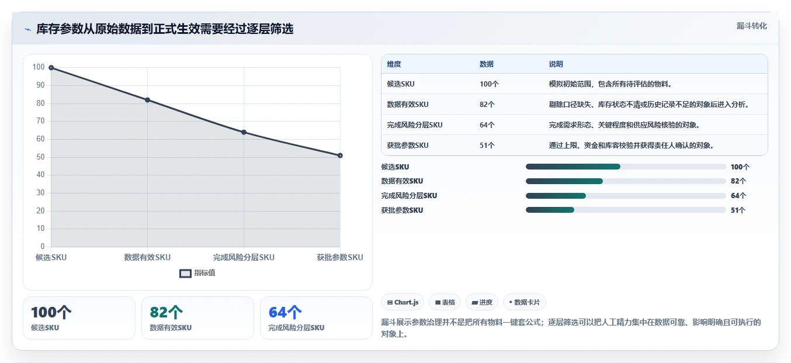
Task: Click the 数据卡片 chip
Action: [x=525, y=302]
